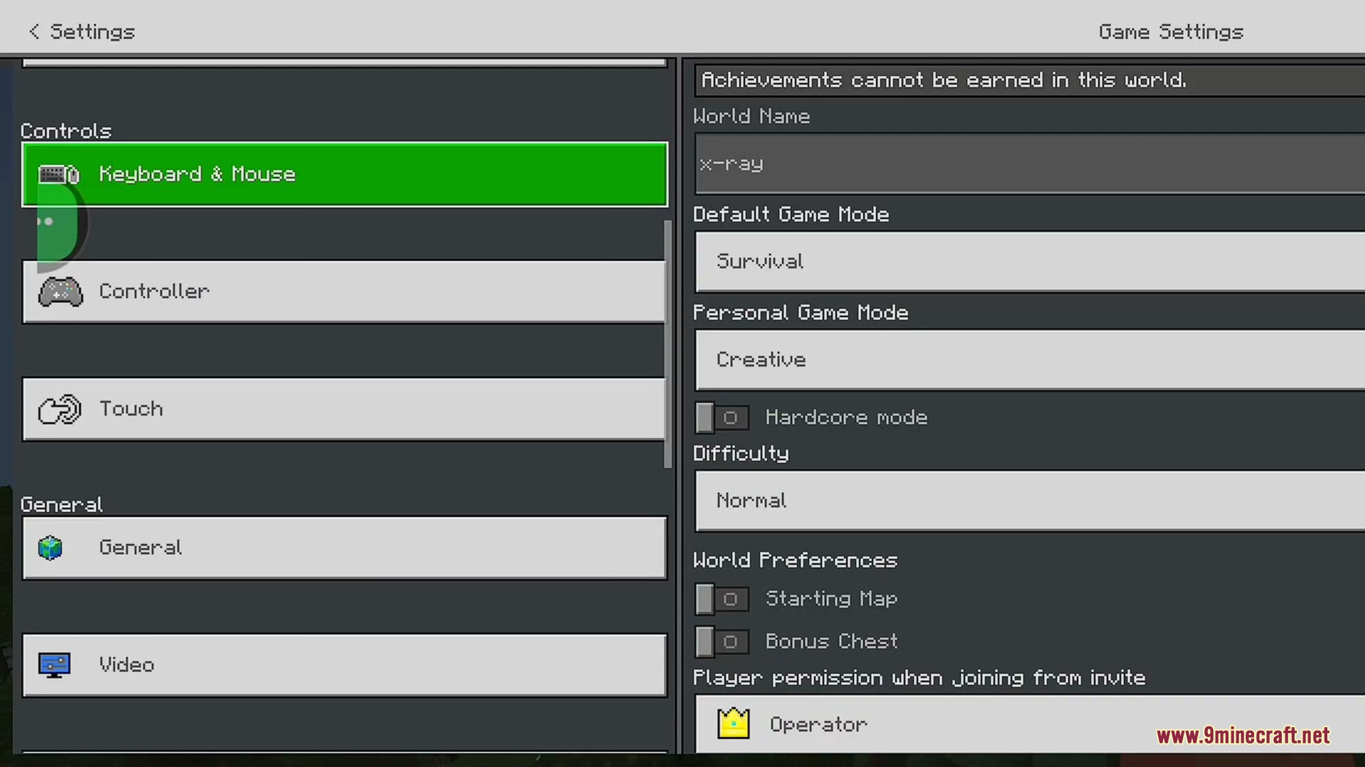This screenshot has width=1365, height=767.
Task: Open Default Game Mode dropdown showing Survival
Action: (x=1030, y=261)
